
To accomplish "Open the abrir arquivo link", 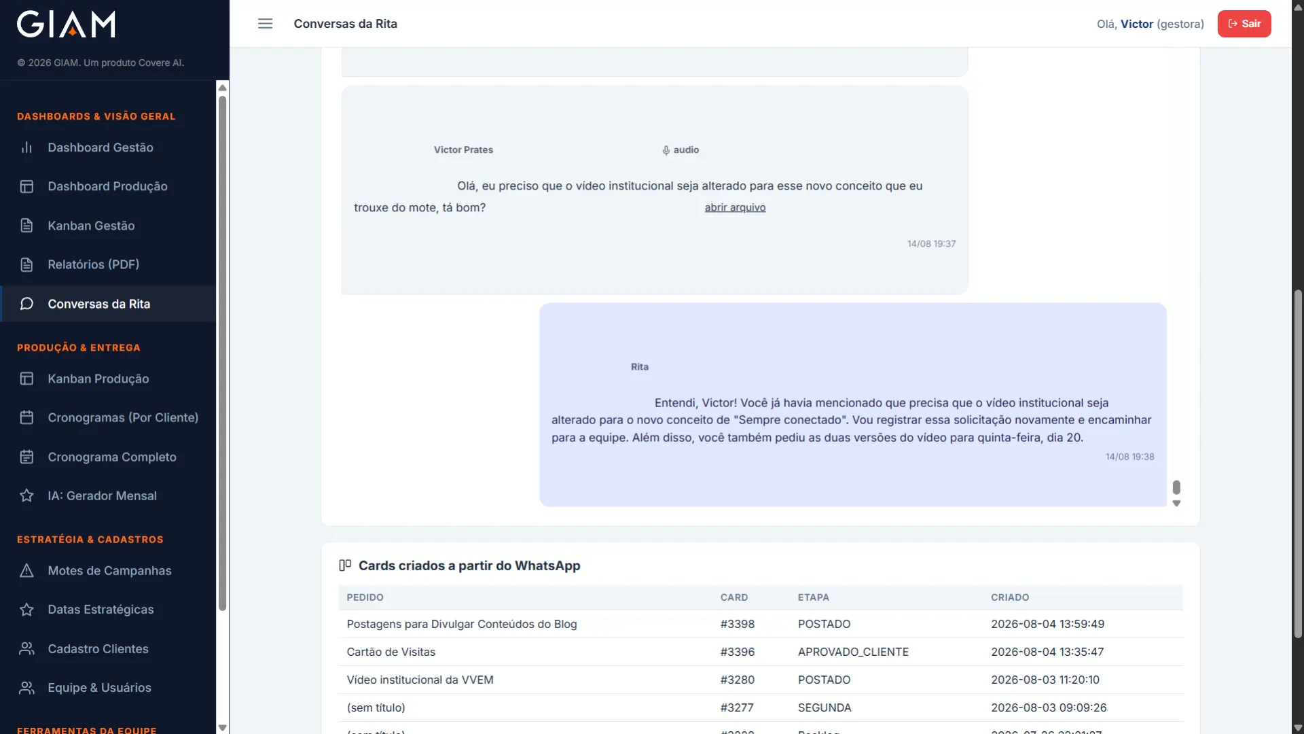I will (x=735, y=207).
